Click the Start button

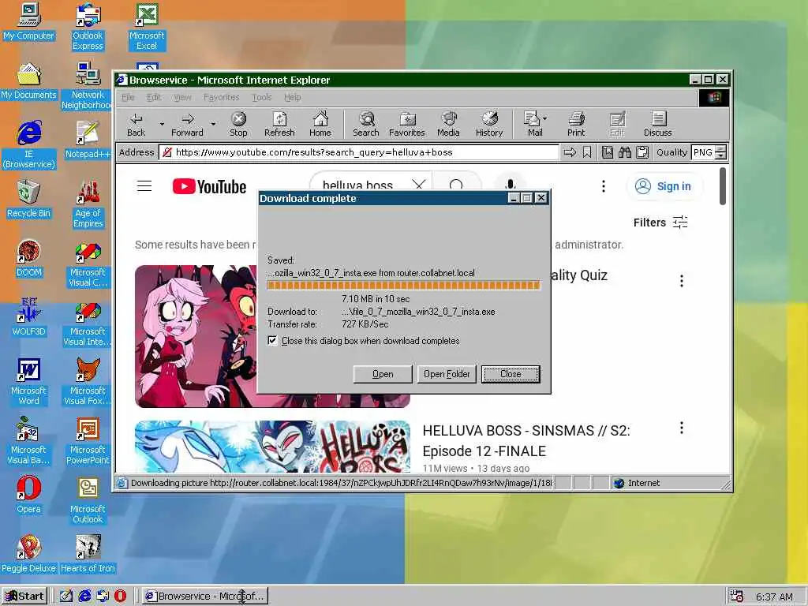24,597
